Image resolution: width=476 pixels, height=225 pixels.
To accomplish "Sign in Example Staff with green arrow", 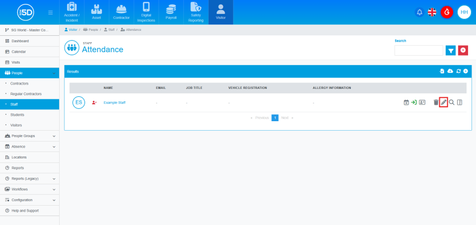I will coord(414,103).
